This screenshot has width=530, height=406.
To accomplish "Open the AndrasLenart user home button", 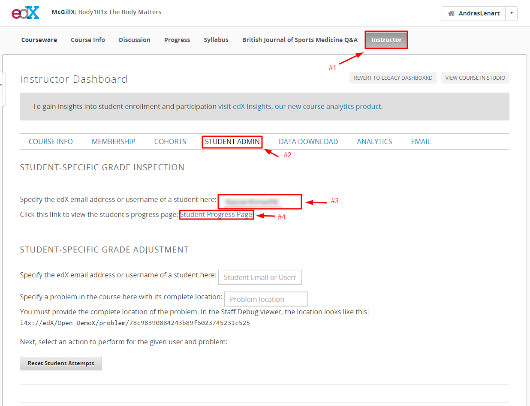I will [473, 13].
